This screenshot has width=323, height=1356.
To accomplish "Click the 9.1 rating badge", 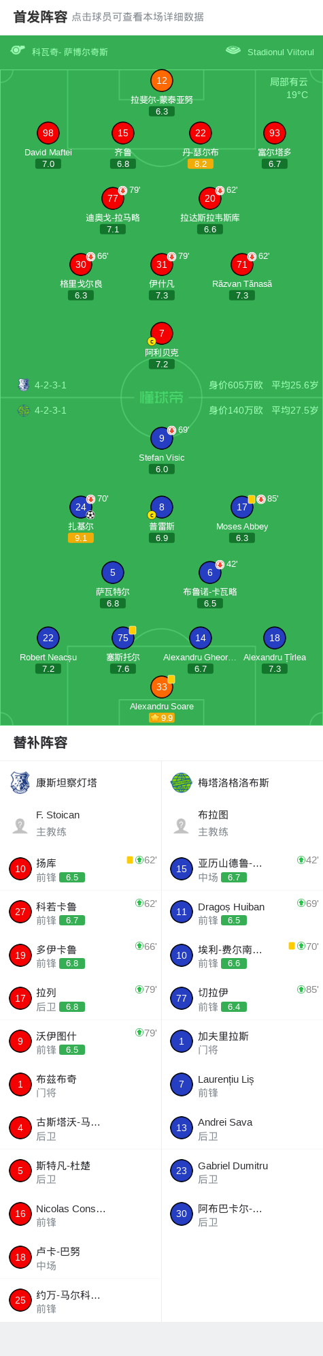I will (x=81, y=538).
